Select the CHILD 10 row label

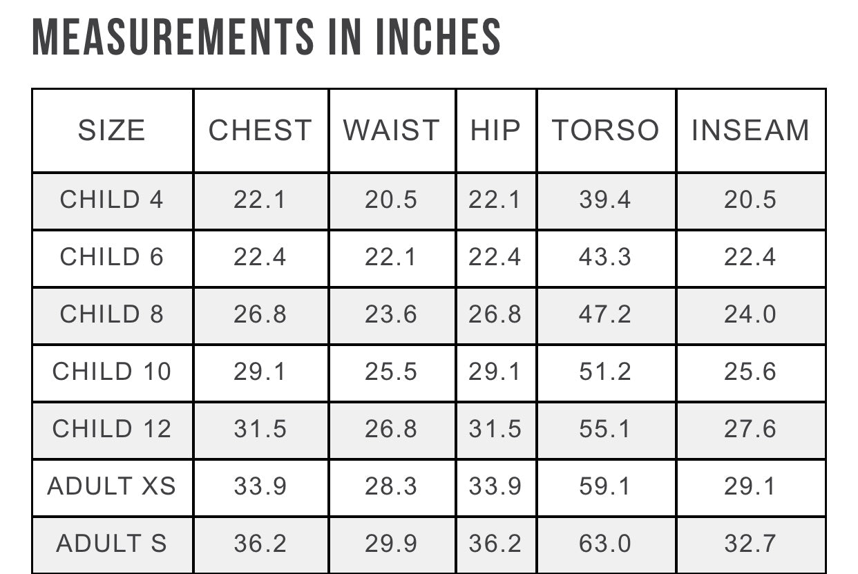112,372
